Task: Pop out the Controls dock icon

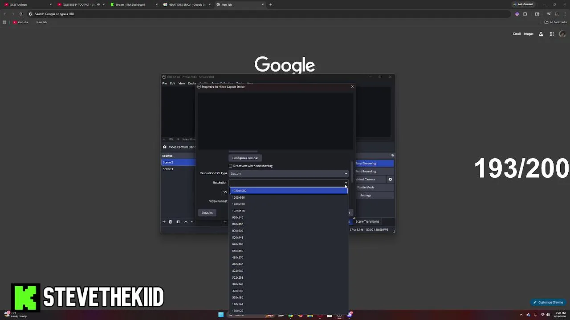Action: (392, 156)
